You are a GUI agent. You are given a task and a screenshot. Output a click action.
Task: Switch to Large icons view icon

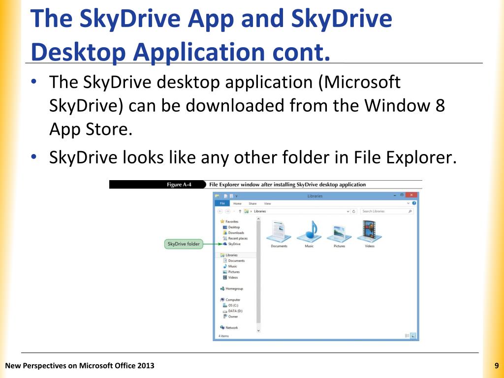[x=413, y=336]
